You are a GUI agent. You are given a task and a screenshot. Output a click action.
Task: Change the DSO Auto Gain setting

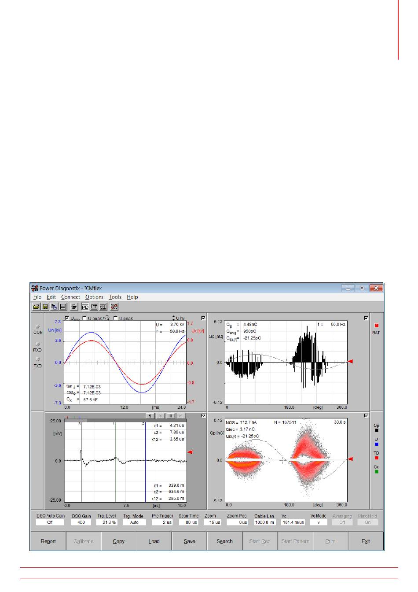50,522
